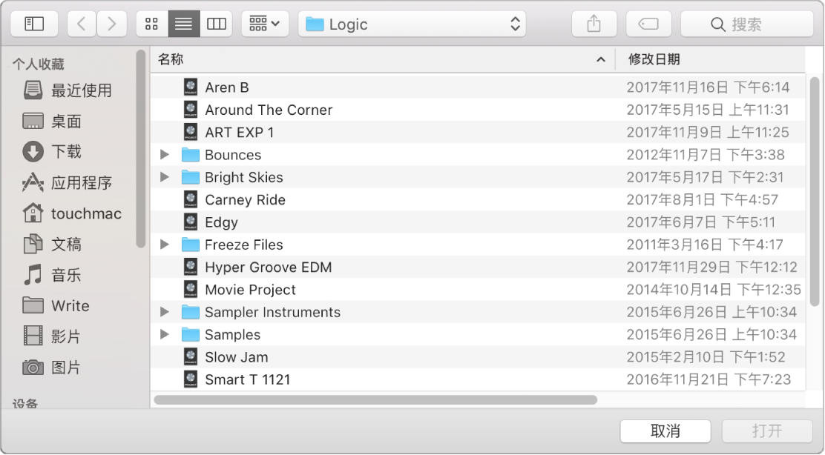The width and height of the screenshot is (825, 455).
Task: Open the 下载 folder in sidebar
Action: [x=66, y=152]
